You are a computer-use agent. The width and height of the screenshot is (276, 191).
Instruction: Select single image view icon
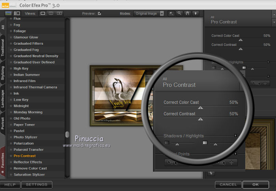pyautogui.click(x=43, y=13)
